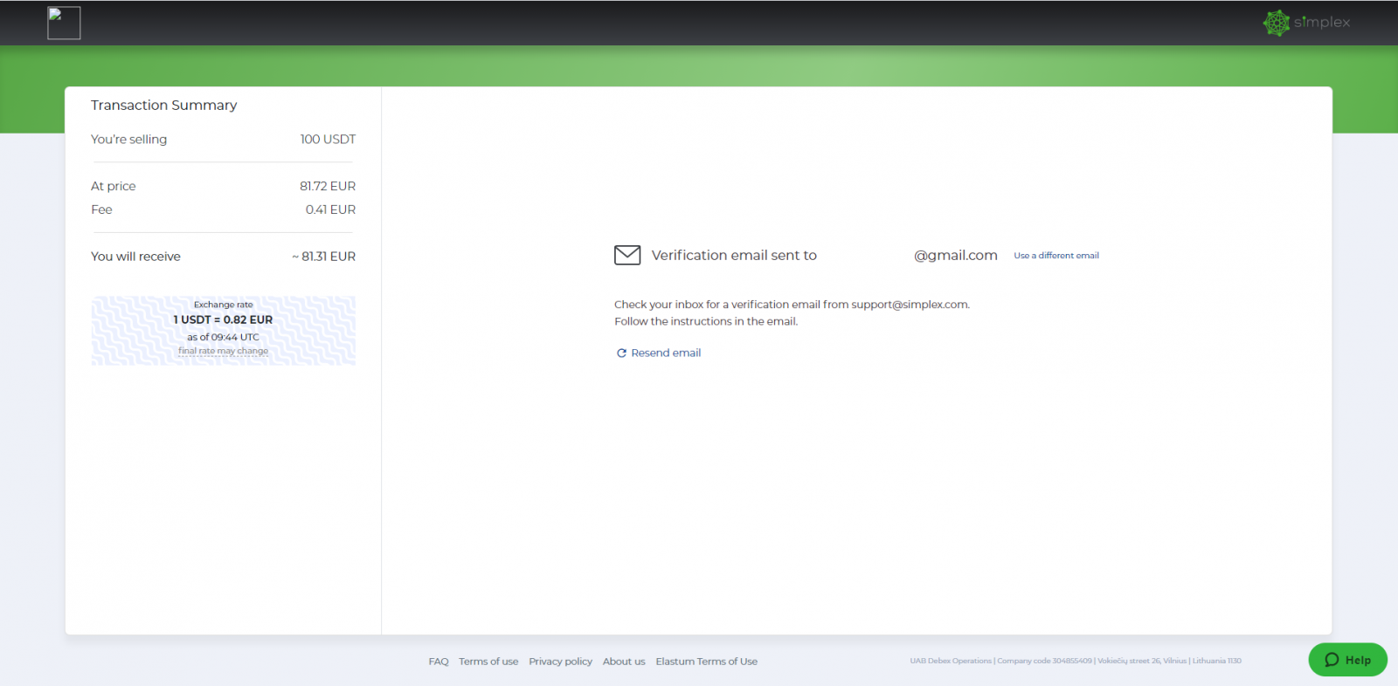Click the envelope mail icon
This screenshot has width=1398, height=686.
(627, 255)
